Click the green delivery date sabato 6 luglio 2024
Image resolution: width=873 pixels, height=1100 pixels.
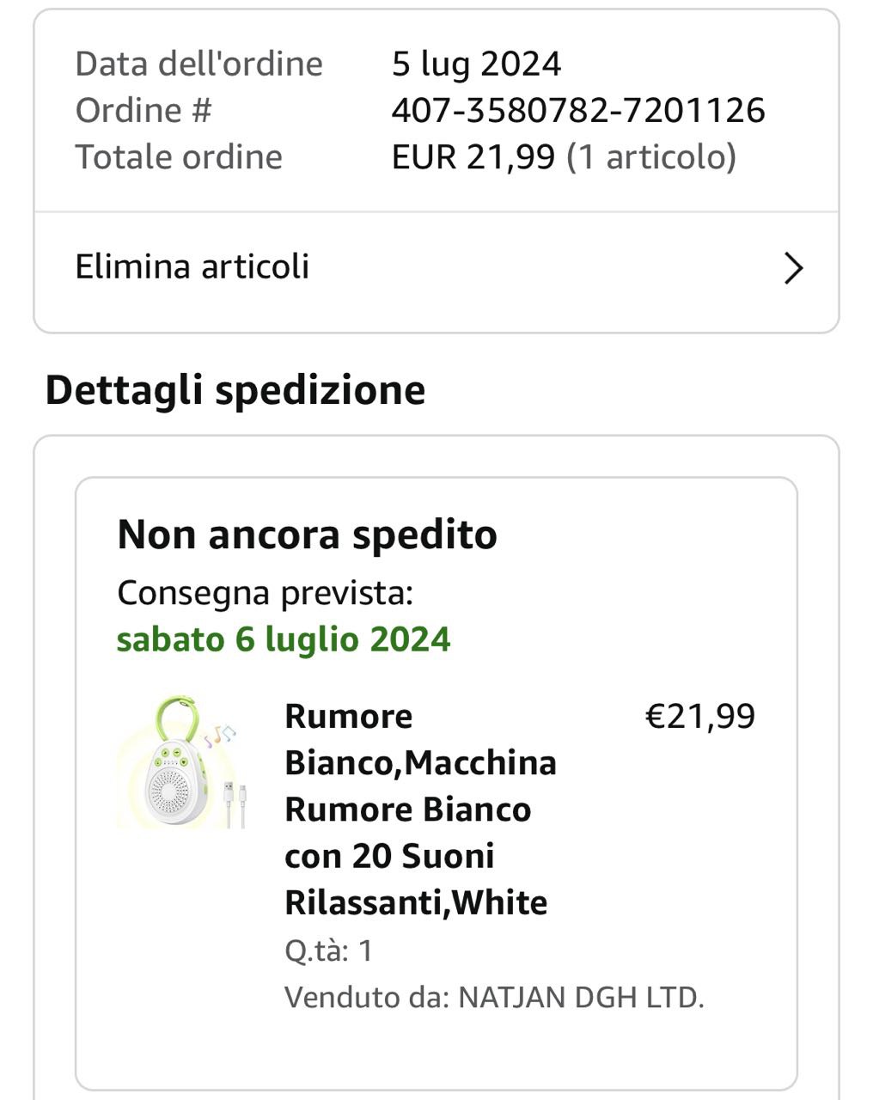(x=284, y=639)
